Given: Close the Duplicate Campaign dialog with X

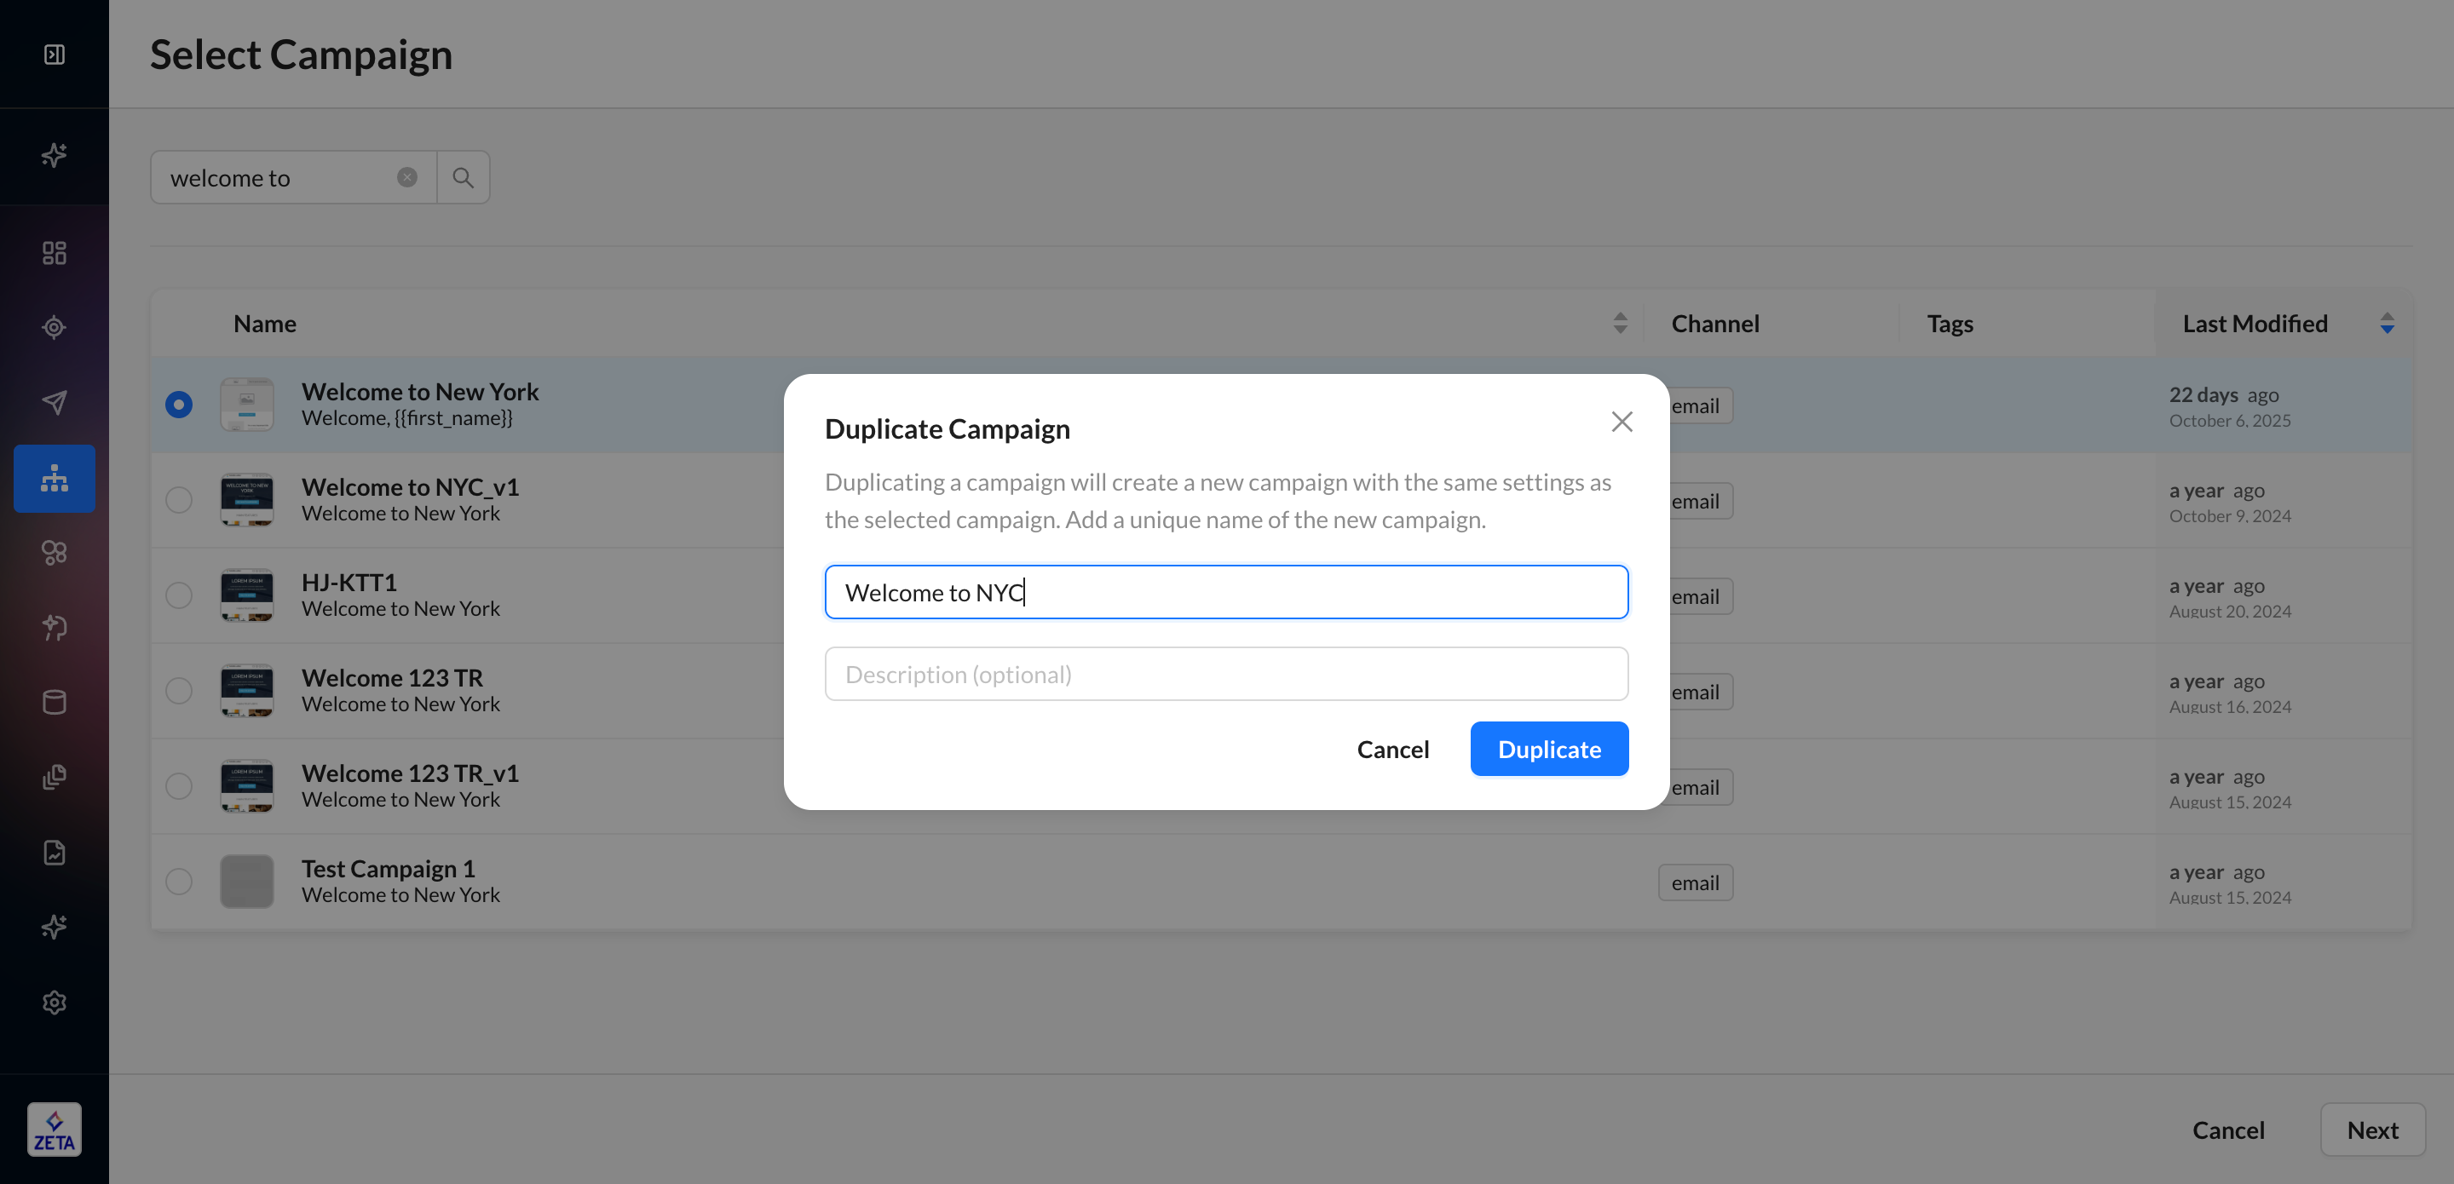Looking at the screenshot, I should (1622, 422).
